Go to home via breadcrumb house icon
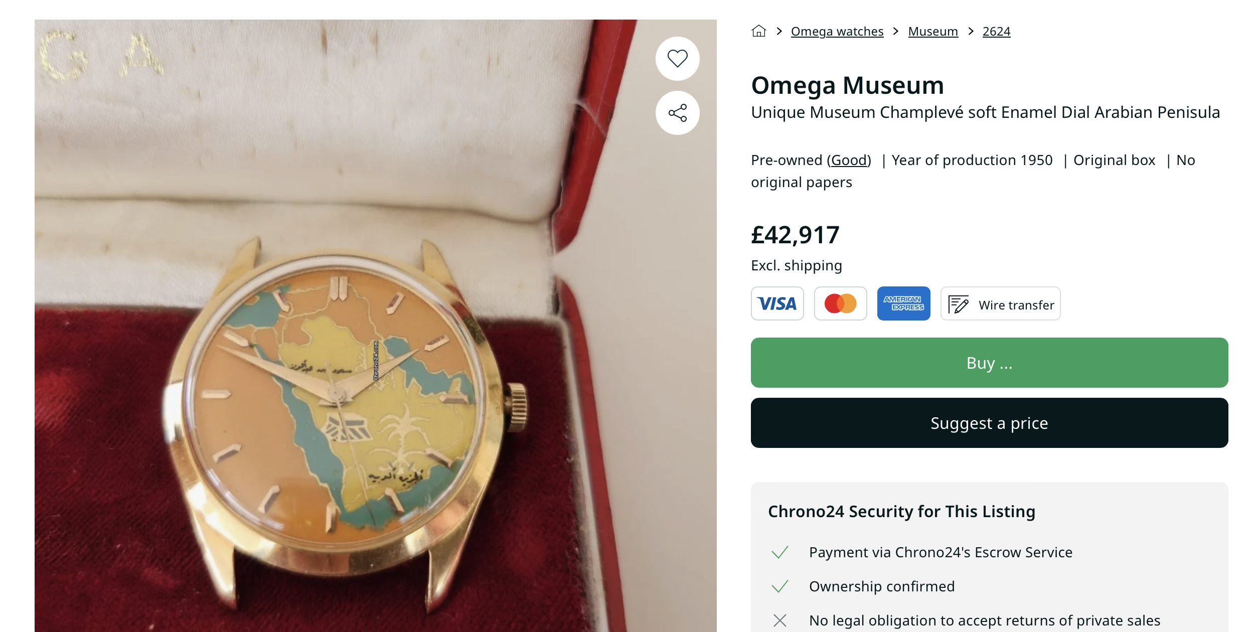Viewport: 1256px width, 632px height. (758, 31)
